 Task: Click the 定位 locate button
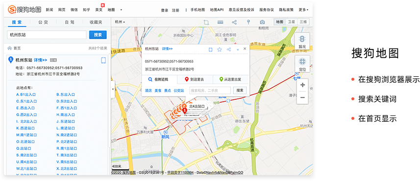[302, 64]
